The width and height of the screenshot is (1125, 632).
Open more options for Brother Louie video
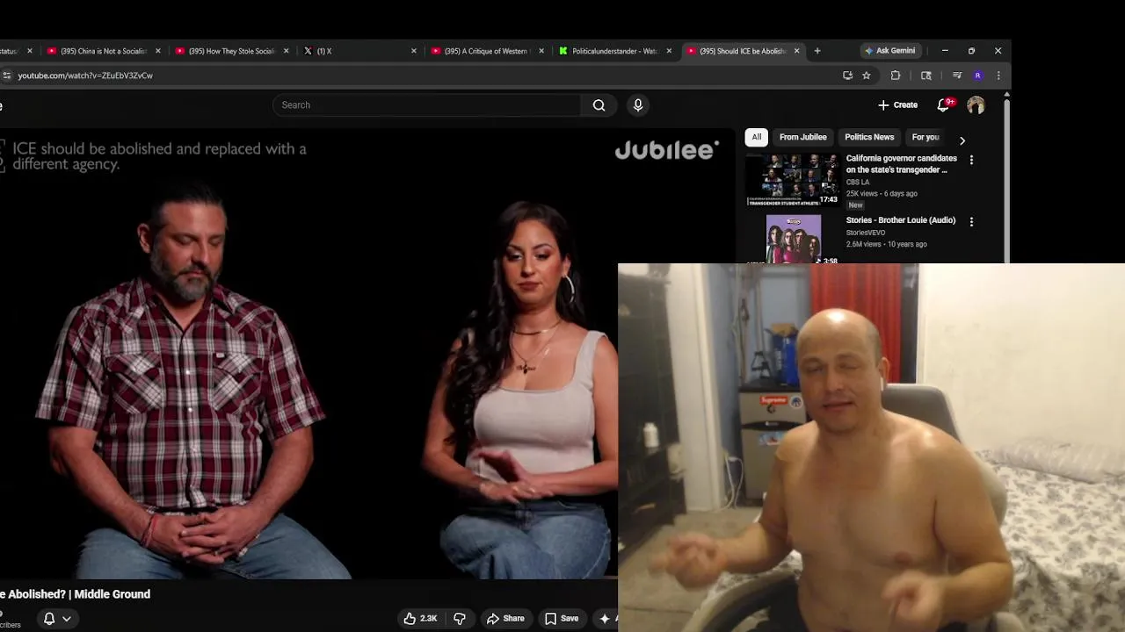click(971, 222)
